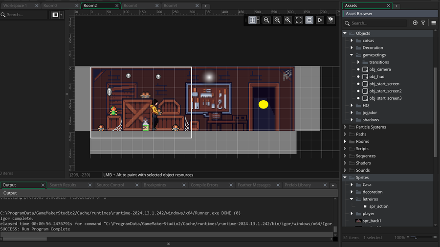Add a new output panel tab
440x247 pixels.
point(333,185)
